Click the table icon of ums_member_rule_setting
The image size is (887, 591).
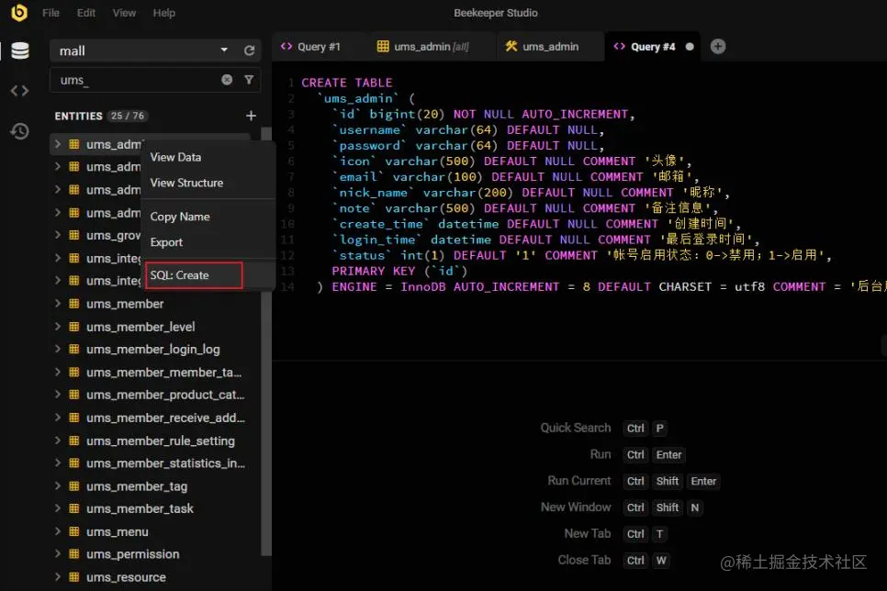(74, 440)
